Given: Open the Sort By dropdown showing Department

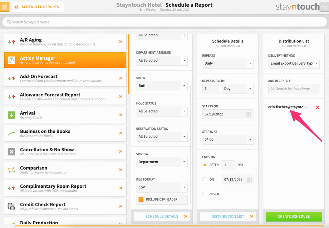Looking at the screenshot, I should (x=162, y=162).
